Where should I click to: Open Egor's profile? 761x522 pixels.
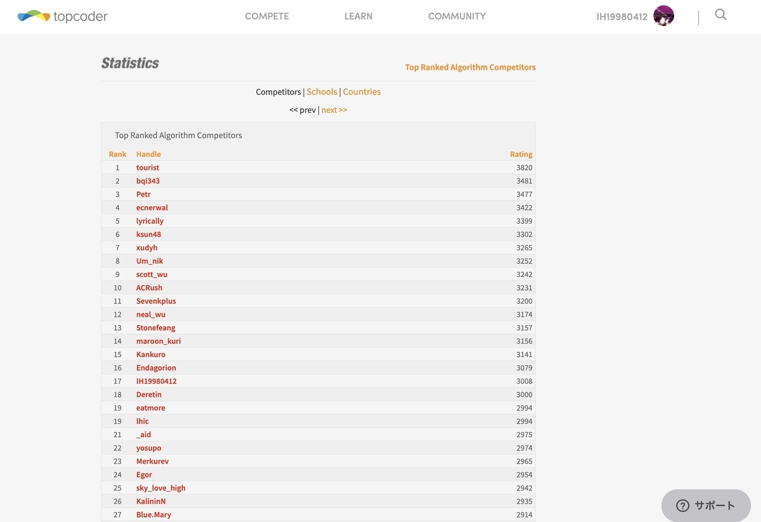pos(144,474)
